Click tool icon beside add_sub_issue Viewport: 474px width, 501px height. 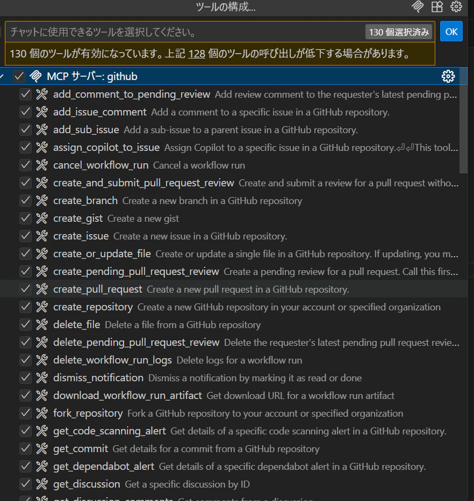click(x=42, y=130)
